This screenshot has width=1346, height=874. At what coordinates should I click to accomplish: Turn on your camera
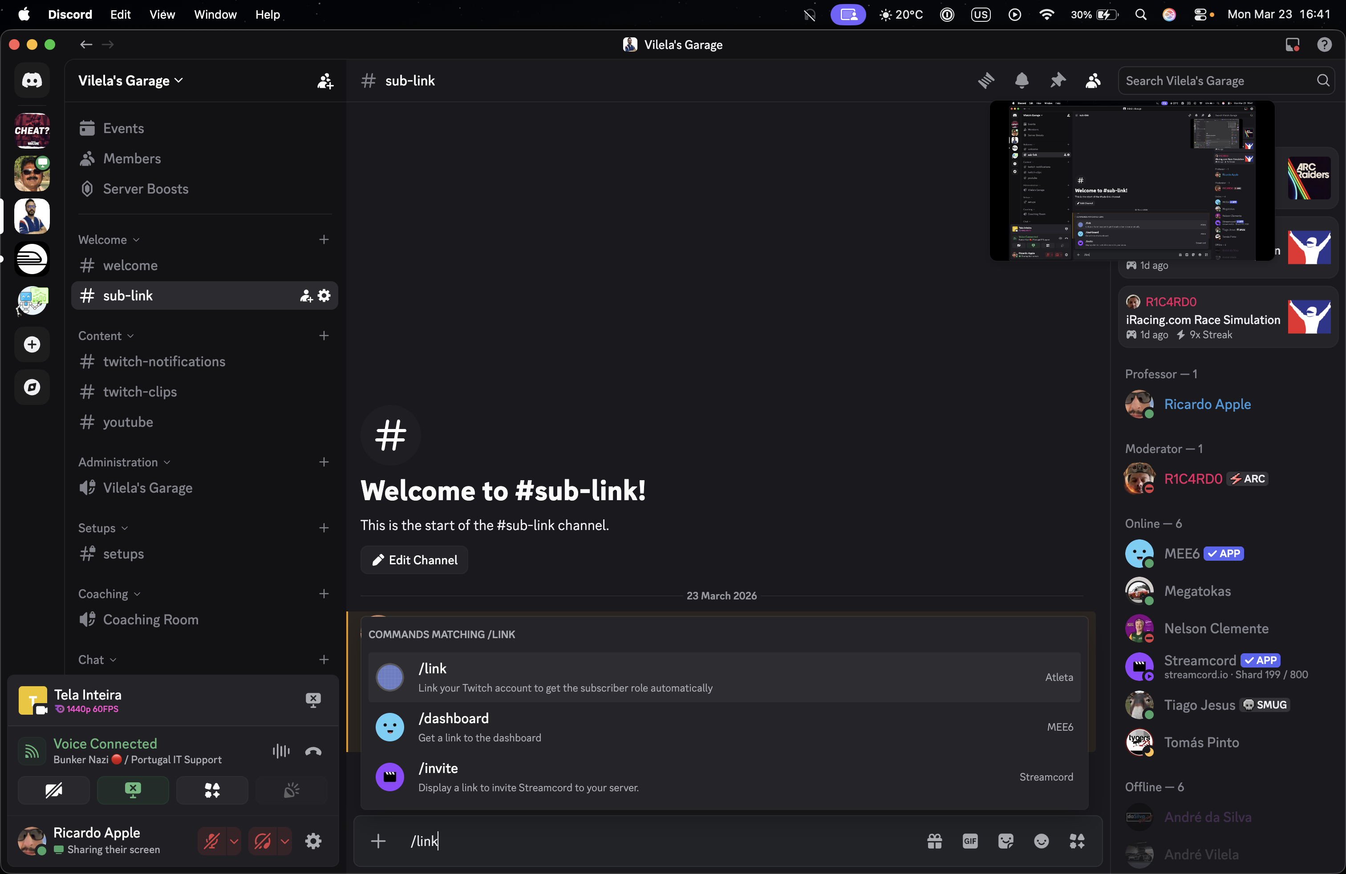coord(53,790)
